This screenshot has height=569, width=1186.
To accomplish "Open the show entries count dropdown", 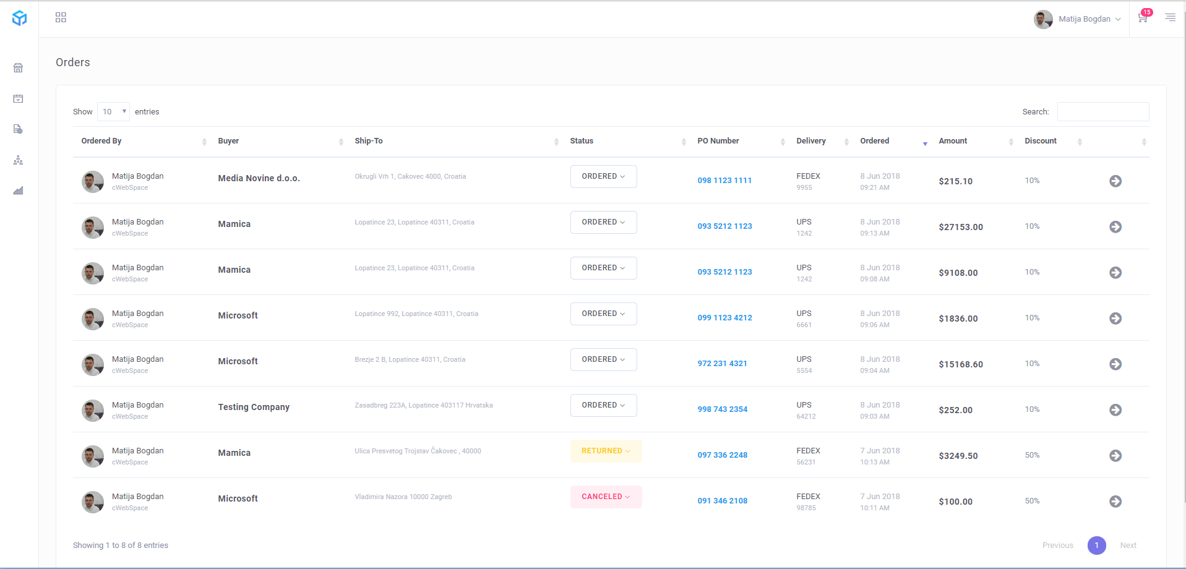I will click(114, 112).
